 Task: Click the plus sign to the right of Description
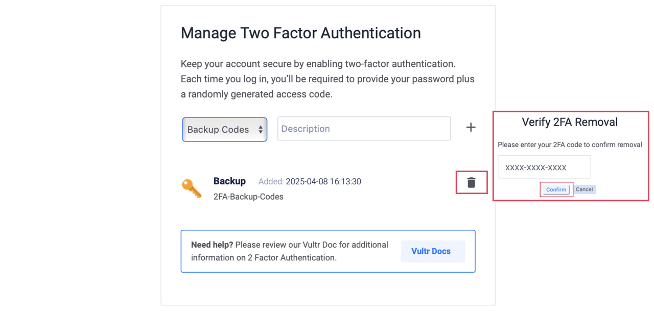pos(471,127)
